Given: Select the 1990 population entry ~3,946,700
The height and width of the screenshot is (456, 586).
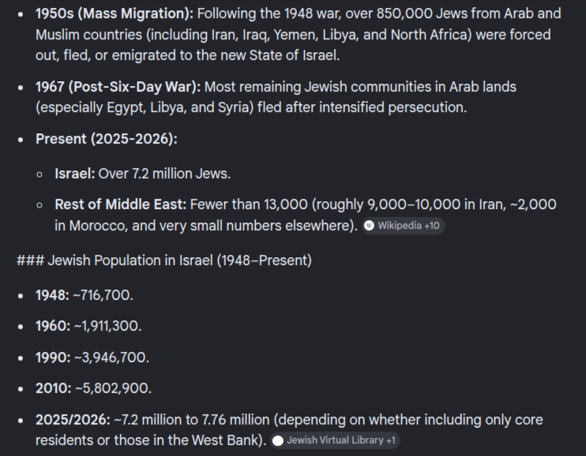Looking at the screenshot, I should click(x=92, y=357).
